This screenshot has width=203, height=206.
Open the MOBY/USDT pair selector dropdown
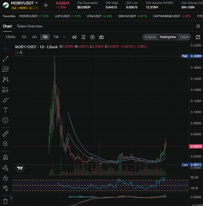(x=24, y=3)
